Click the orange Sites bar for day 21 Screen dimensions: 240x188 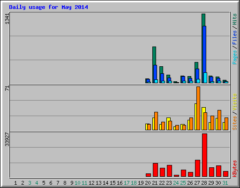point(156,121)
